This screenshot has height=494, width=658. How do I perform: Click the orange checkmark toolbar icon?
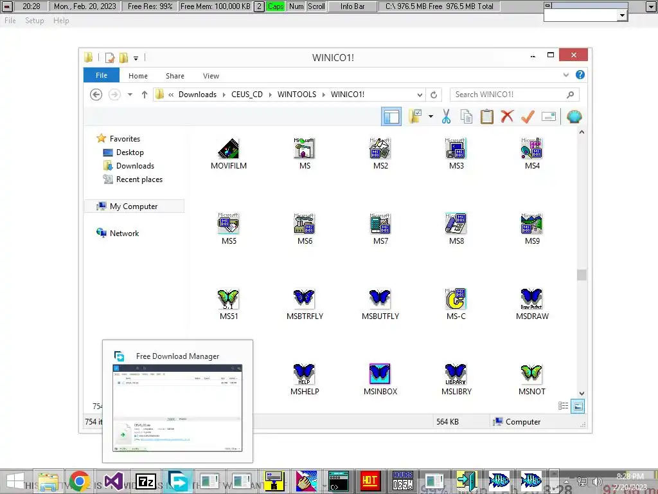click(528, 116)
